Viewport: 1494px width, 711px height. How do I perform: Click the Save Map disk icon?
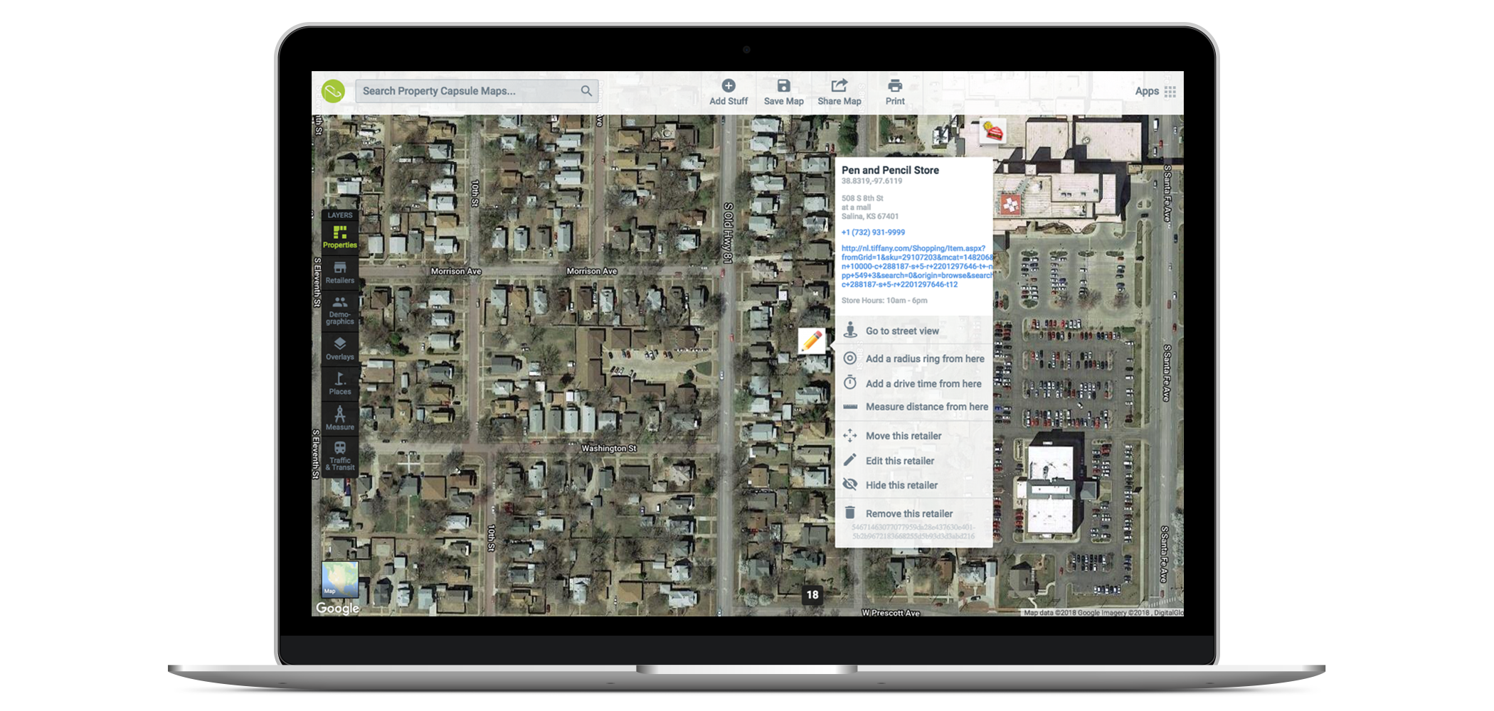783,86
